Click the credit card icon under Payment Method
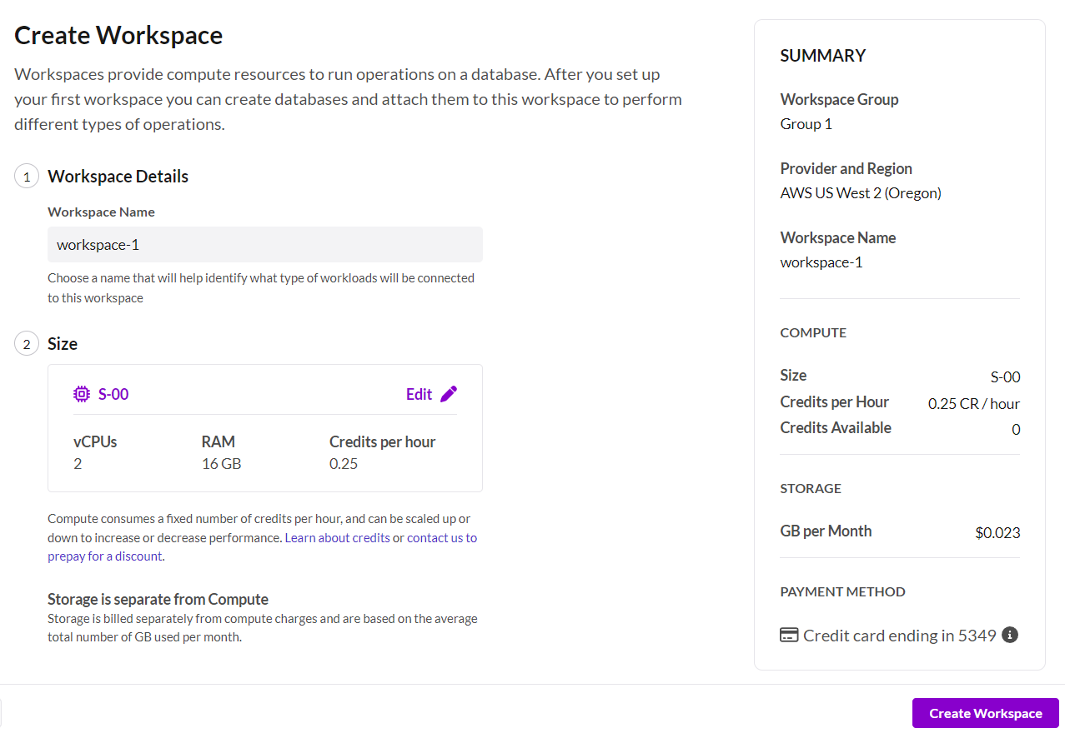This screenshot has height=733, width=1065. coord(789,636)
